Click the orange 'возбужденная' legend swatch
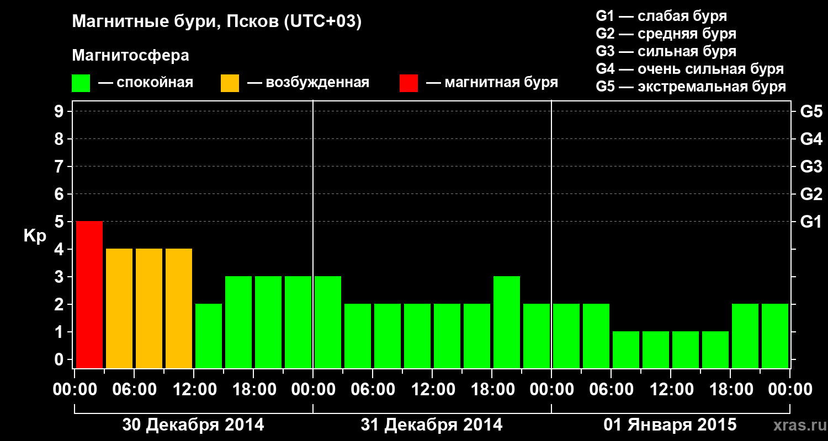The image size is (828, 441). point(230,83)
